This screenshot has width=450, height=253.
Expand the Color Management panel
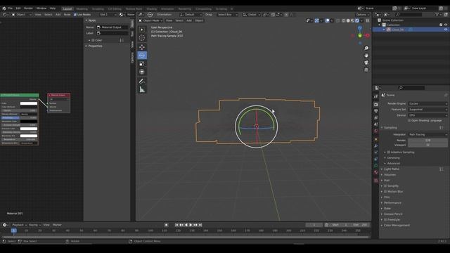[397, 225]
